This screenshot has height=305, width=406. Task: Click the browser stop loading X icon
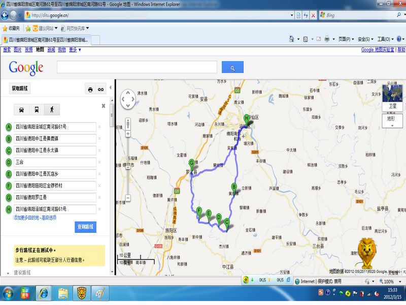313,15
